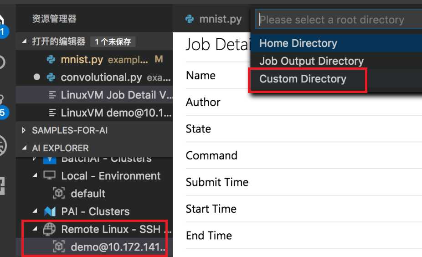The height and width of the screenshot is (257, 422).
Task: Click the Submit Time label
Action: coord(217,182)
